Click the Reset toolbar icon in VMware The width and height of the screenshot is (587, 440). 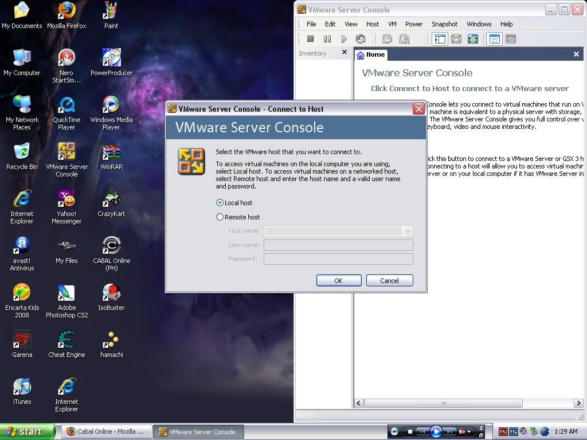pyautogui.click(x=361, y=38)
